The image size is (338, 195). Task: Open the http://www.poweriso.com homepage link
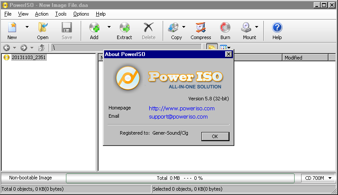point(182,108)
